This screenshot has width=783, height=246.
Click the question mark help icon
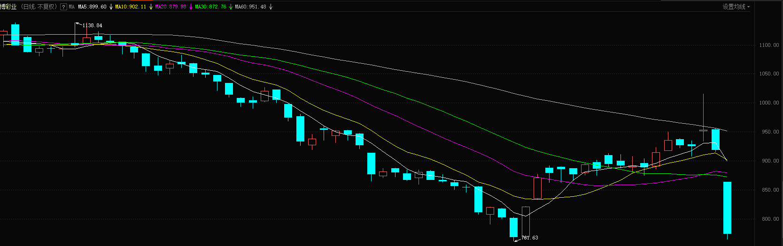(63, 7)
